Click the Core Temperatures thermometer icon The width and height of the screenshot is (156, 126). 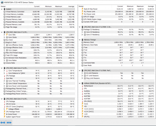tap(7, 71)
